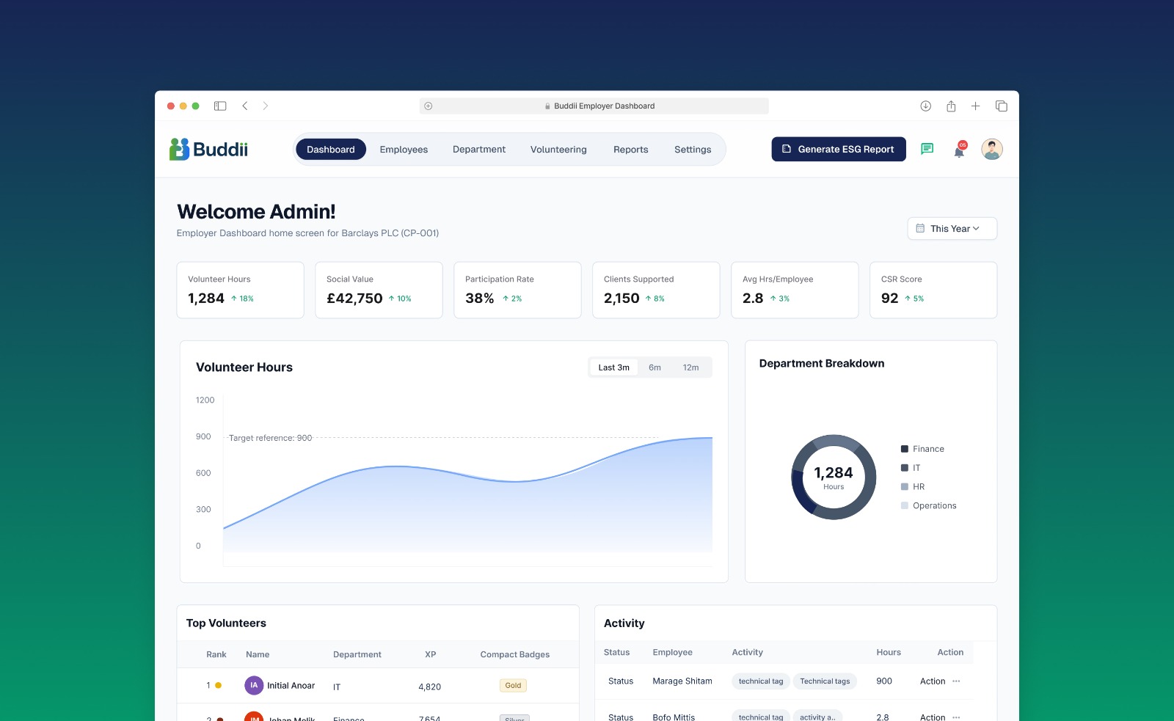Click the Gold badge in Top Volunteers
The height and width of the screenshot is (721, 1174).
pos(513,685)
